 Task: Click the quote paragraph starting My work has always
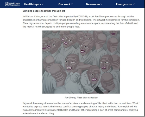coord(81,108)
